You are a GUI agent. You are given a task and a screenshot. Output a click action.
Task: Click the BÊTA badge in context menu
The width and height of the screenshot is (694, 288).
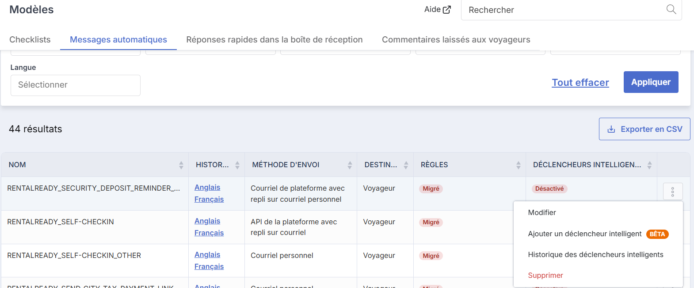click(x=657, y=234)
